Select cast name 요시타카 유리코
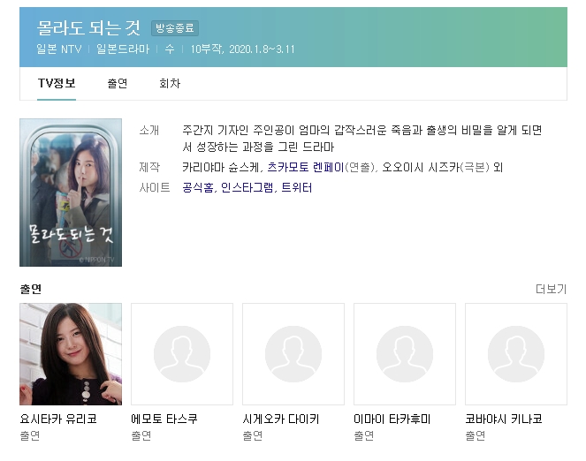Image resolution: width=586 pixels, height=461 pixels. [x=58, y=419]
